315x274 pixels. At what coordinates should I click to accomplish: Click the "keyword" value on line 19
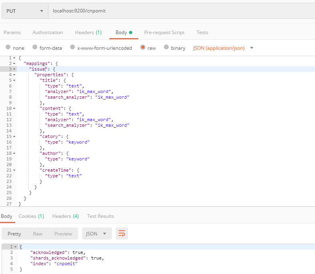(78, 159)
